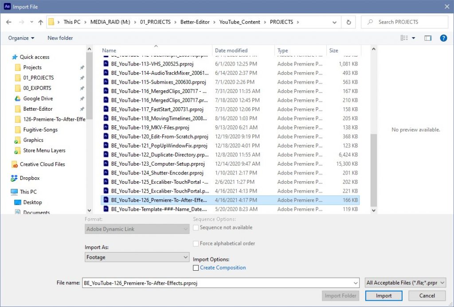
Task: Click the Back arrow navigation icon
Action: [x=9, y=22]
